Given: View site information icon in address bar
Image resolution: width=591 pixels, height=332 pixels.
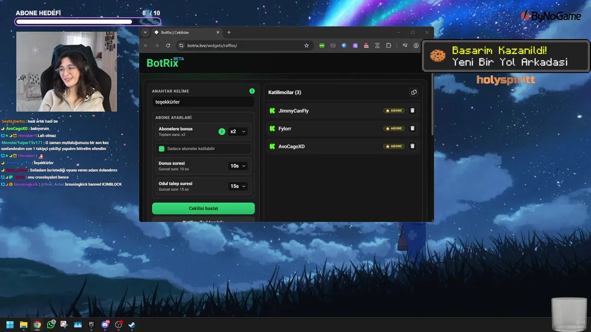Looking at the screenshot, I should 181,45.
